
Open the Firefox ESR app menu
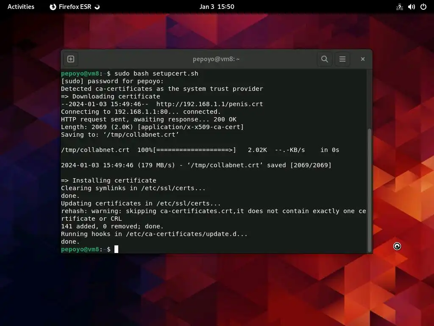(75, 7)
